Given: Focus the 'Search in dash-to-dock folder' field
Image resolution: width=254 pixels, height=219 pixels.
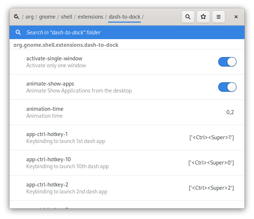Looking at the screenshot, I should (x=127, y=32).
